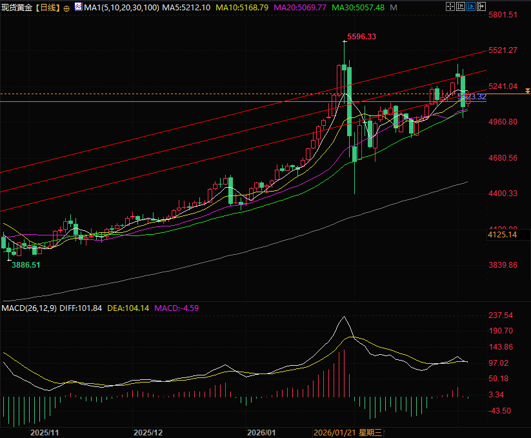Click the 4125.14 price tag on axis
The height and width of the screenshot is (438, 531).
[503, 235]
